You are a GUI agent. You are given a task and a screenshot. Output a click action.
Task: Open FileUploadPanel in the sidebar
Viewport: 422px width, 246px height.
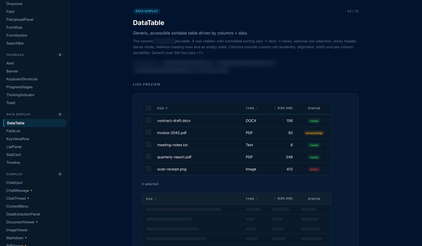tap(20, 19)
